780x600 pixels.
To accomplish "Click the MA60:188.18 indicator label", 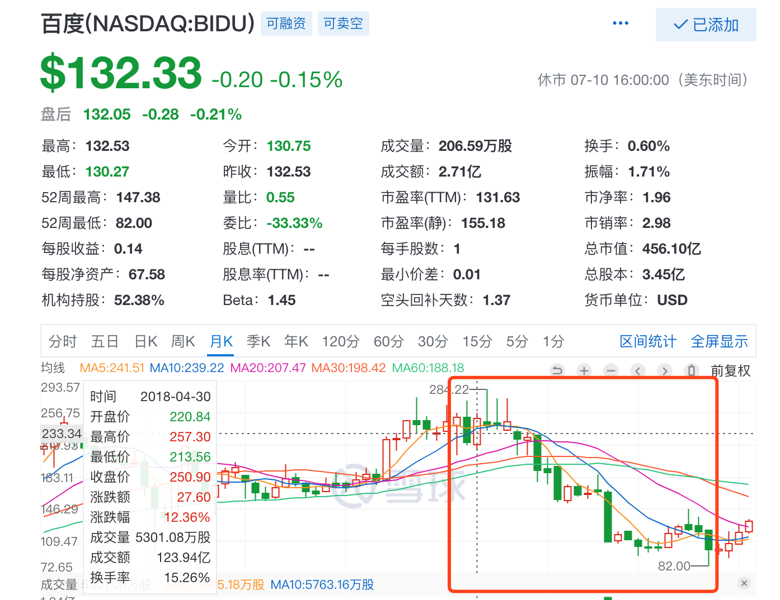I will click(x=428, y=368).
